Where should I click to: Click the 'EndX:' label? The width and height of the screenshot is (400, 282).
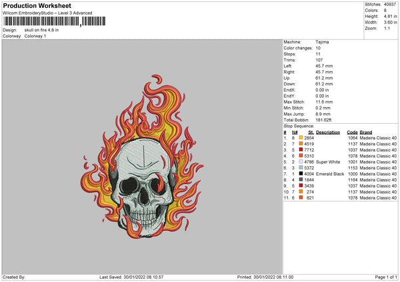point(289,90)
